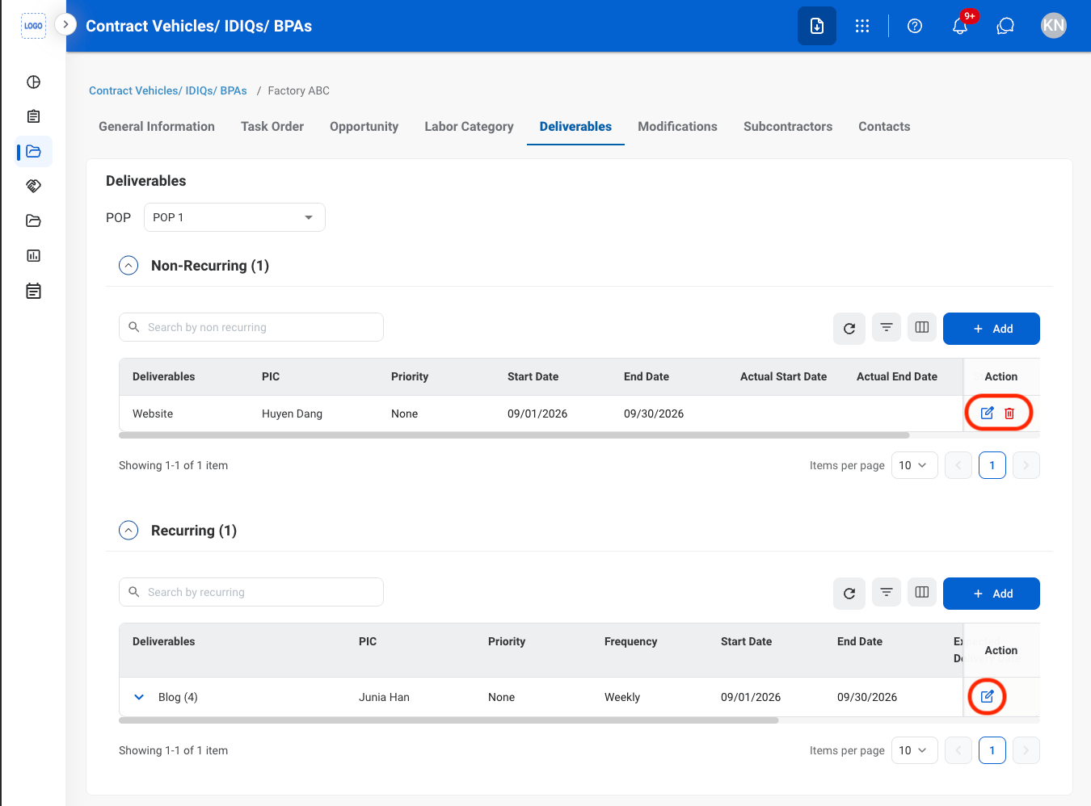Open Recurring items per page dropdown
This screenshot has height=806, width=1091.
tap(915, 750)
